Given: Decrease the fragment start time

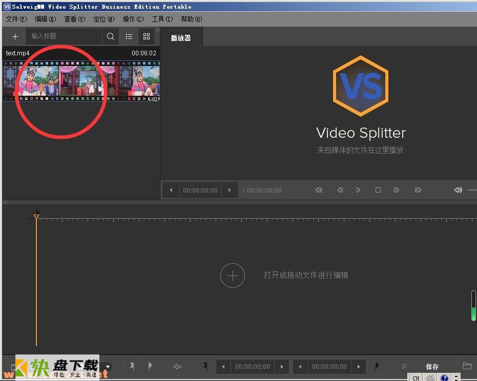Looking at the screenshot, I should click(223, 367).
